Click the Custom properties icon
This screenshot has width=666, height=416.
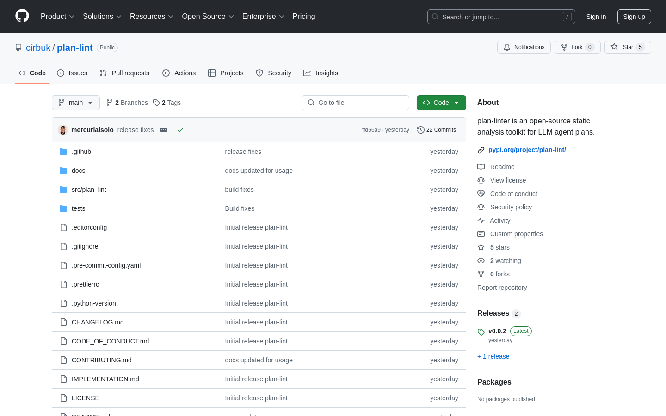pyautogui.click(x=481, y=234)
